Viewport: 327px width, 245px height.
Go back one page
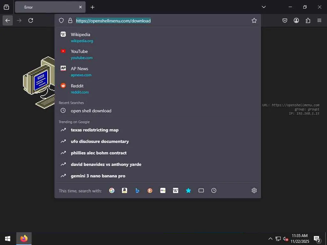(x=8, y=20)
